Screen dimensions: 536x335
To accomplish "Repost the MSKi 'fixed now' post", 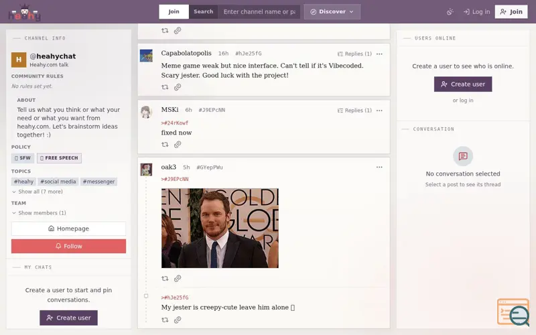I will coord(165,145).
